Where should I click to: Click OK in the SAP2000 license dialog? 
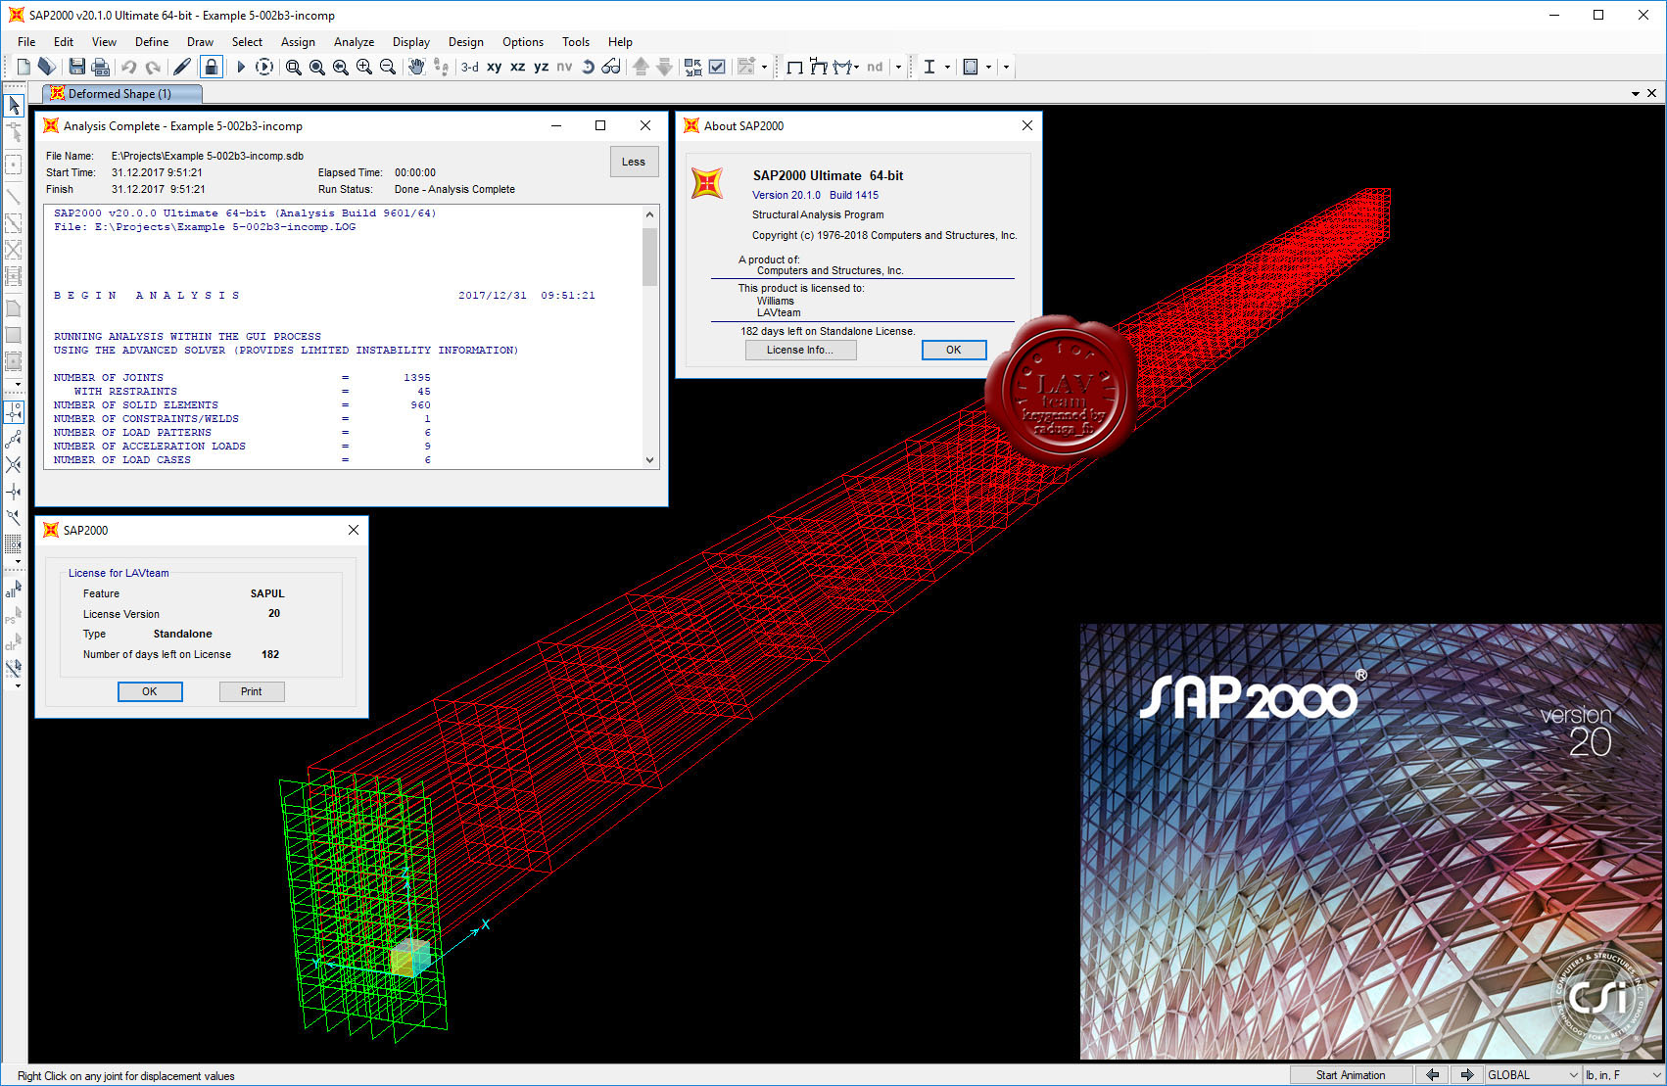pyautogui.click(x=150, y=691)
